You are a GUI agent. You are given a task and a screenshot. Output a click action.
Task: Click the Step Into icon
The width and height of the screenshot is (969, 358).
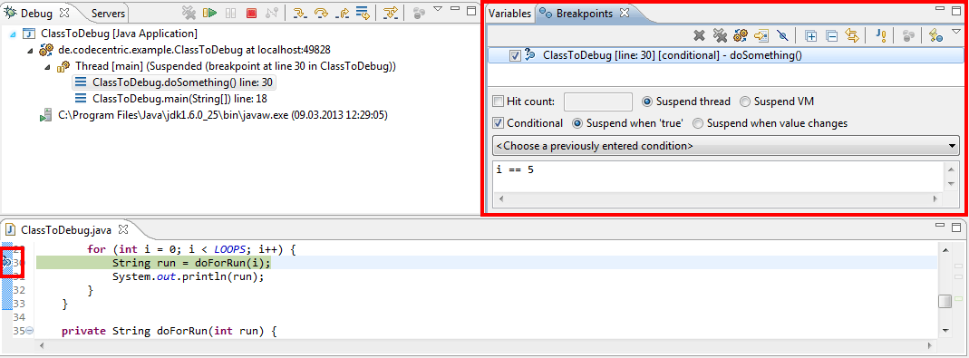click(x=300, y=13)
